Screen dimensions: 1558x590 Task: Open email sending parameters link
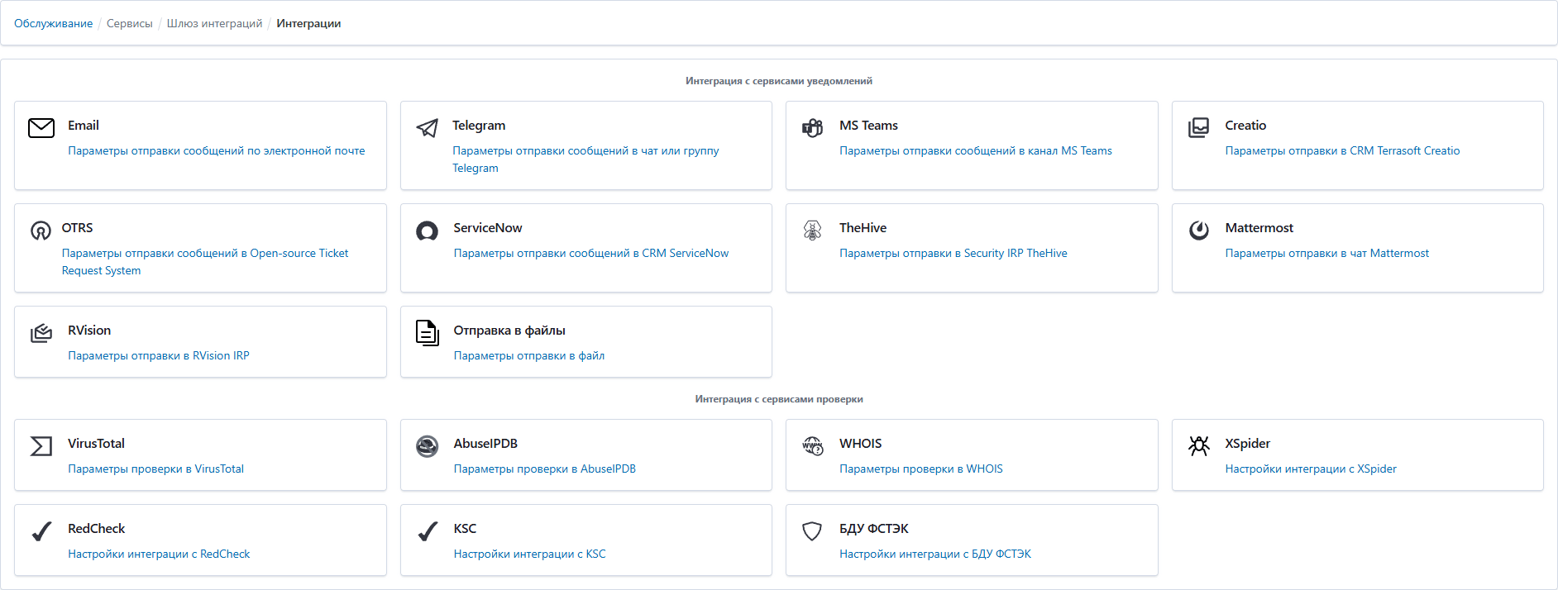[x=216, y=150]
